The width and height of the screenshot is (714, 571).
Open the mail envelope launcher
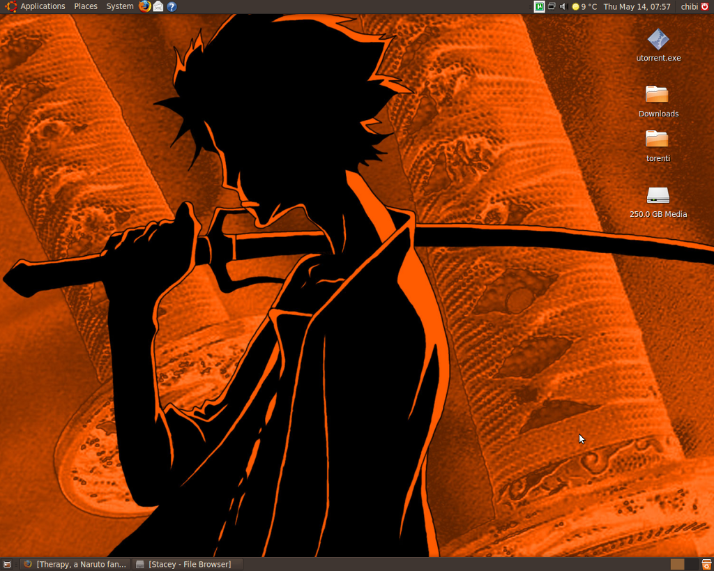(x=158, y=6)
